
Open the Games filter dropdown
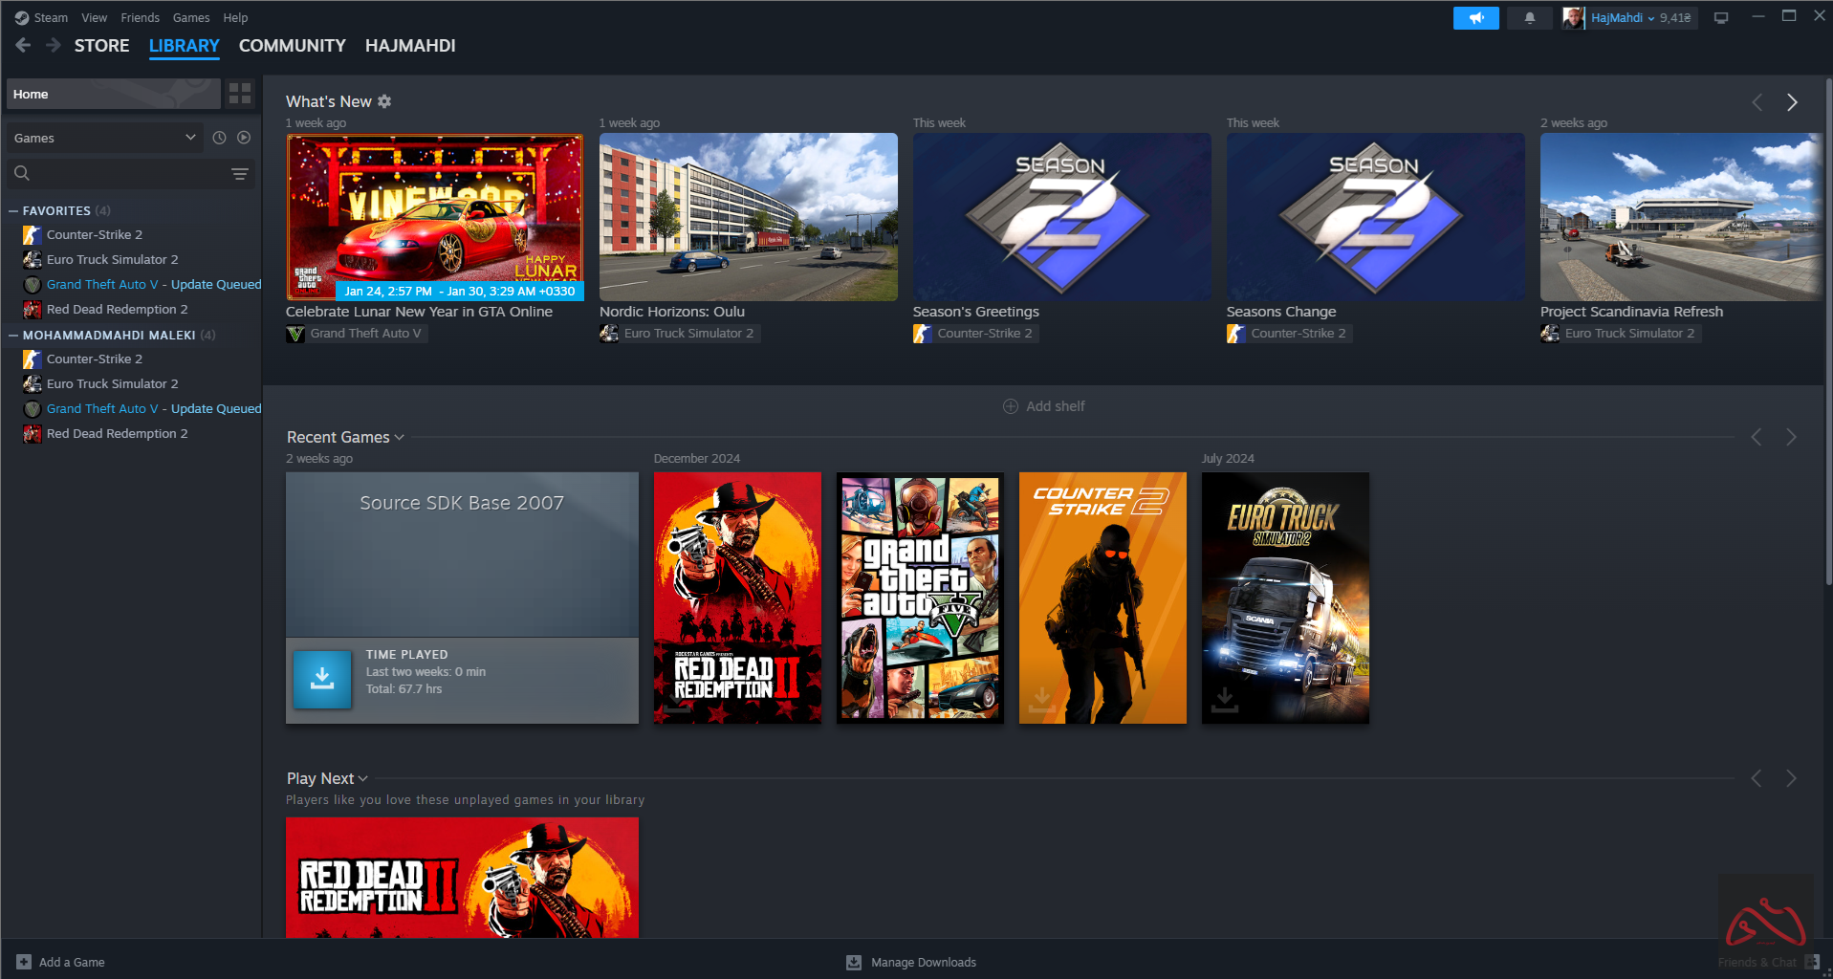104,138
